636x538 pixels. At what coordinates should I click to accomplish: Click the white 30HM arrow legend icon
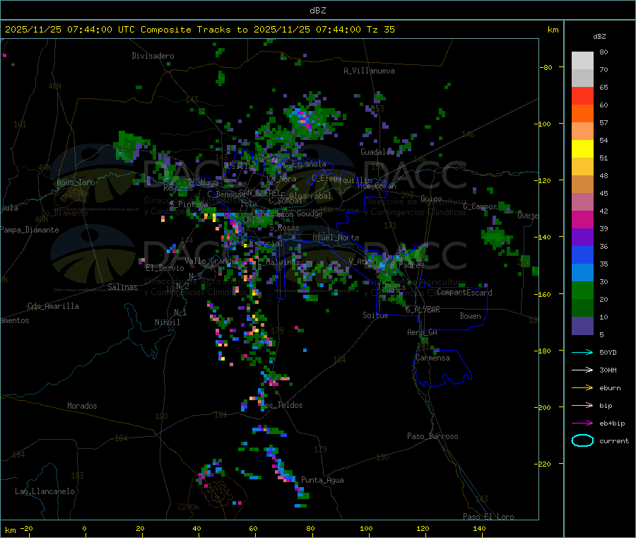coord(582,370)
